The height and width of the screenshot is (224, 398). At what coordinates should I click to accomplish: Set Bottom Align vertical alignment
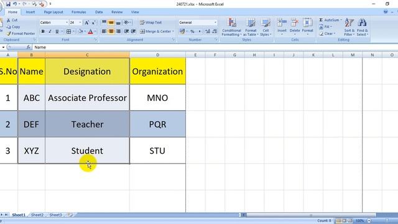118,22
